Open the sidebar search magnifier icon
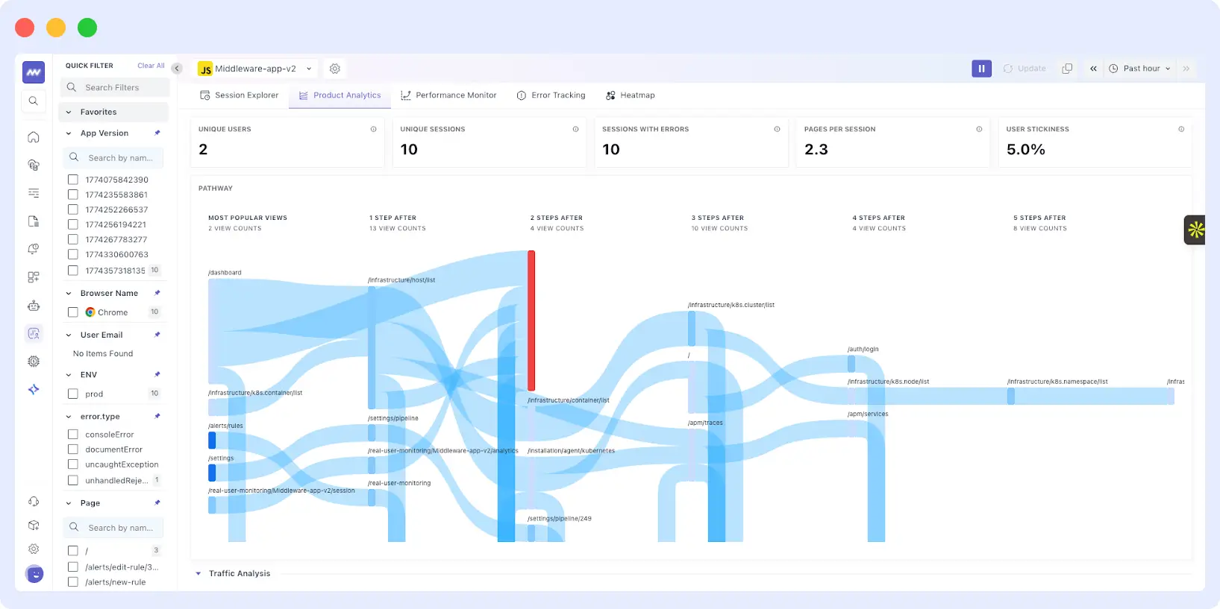Viewport: 1220px width, 609px height. coord(34,101)
